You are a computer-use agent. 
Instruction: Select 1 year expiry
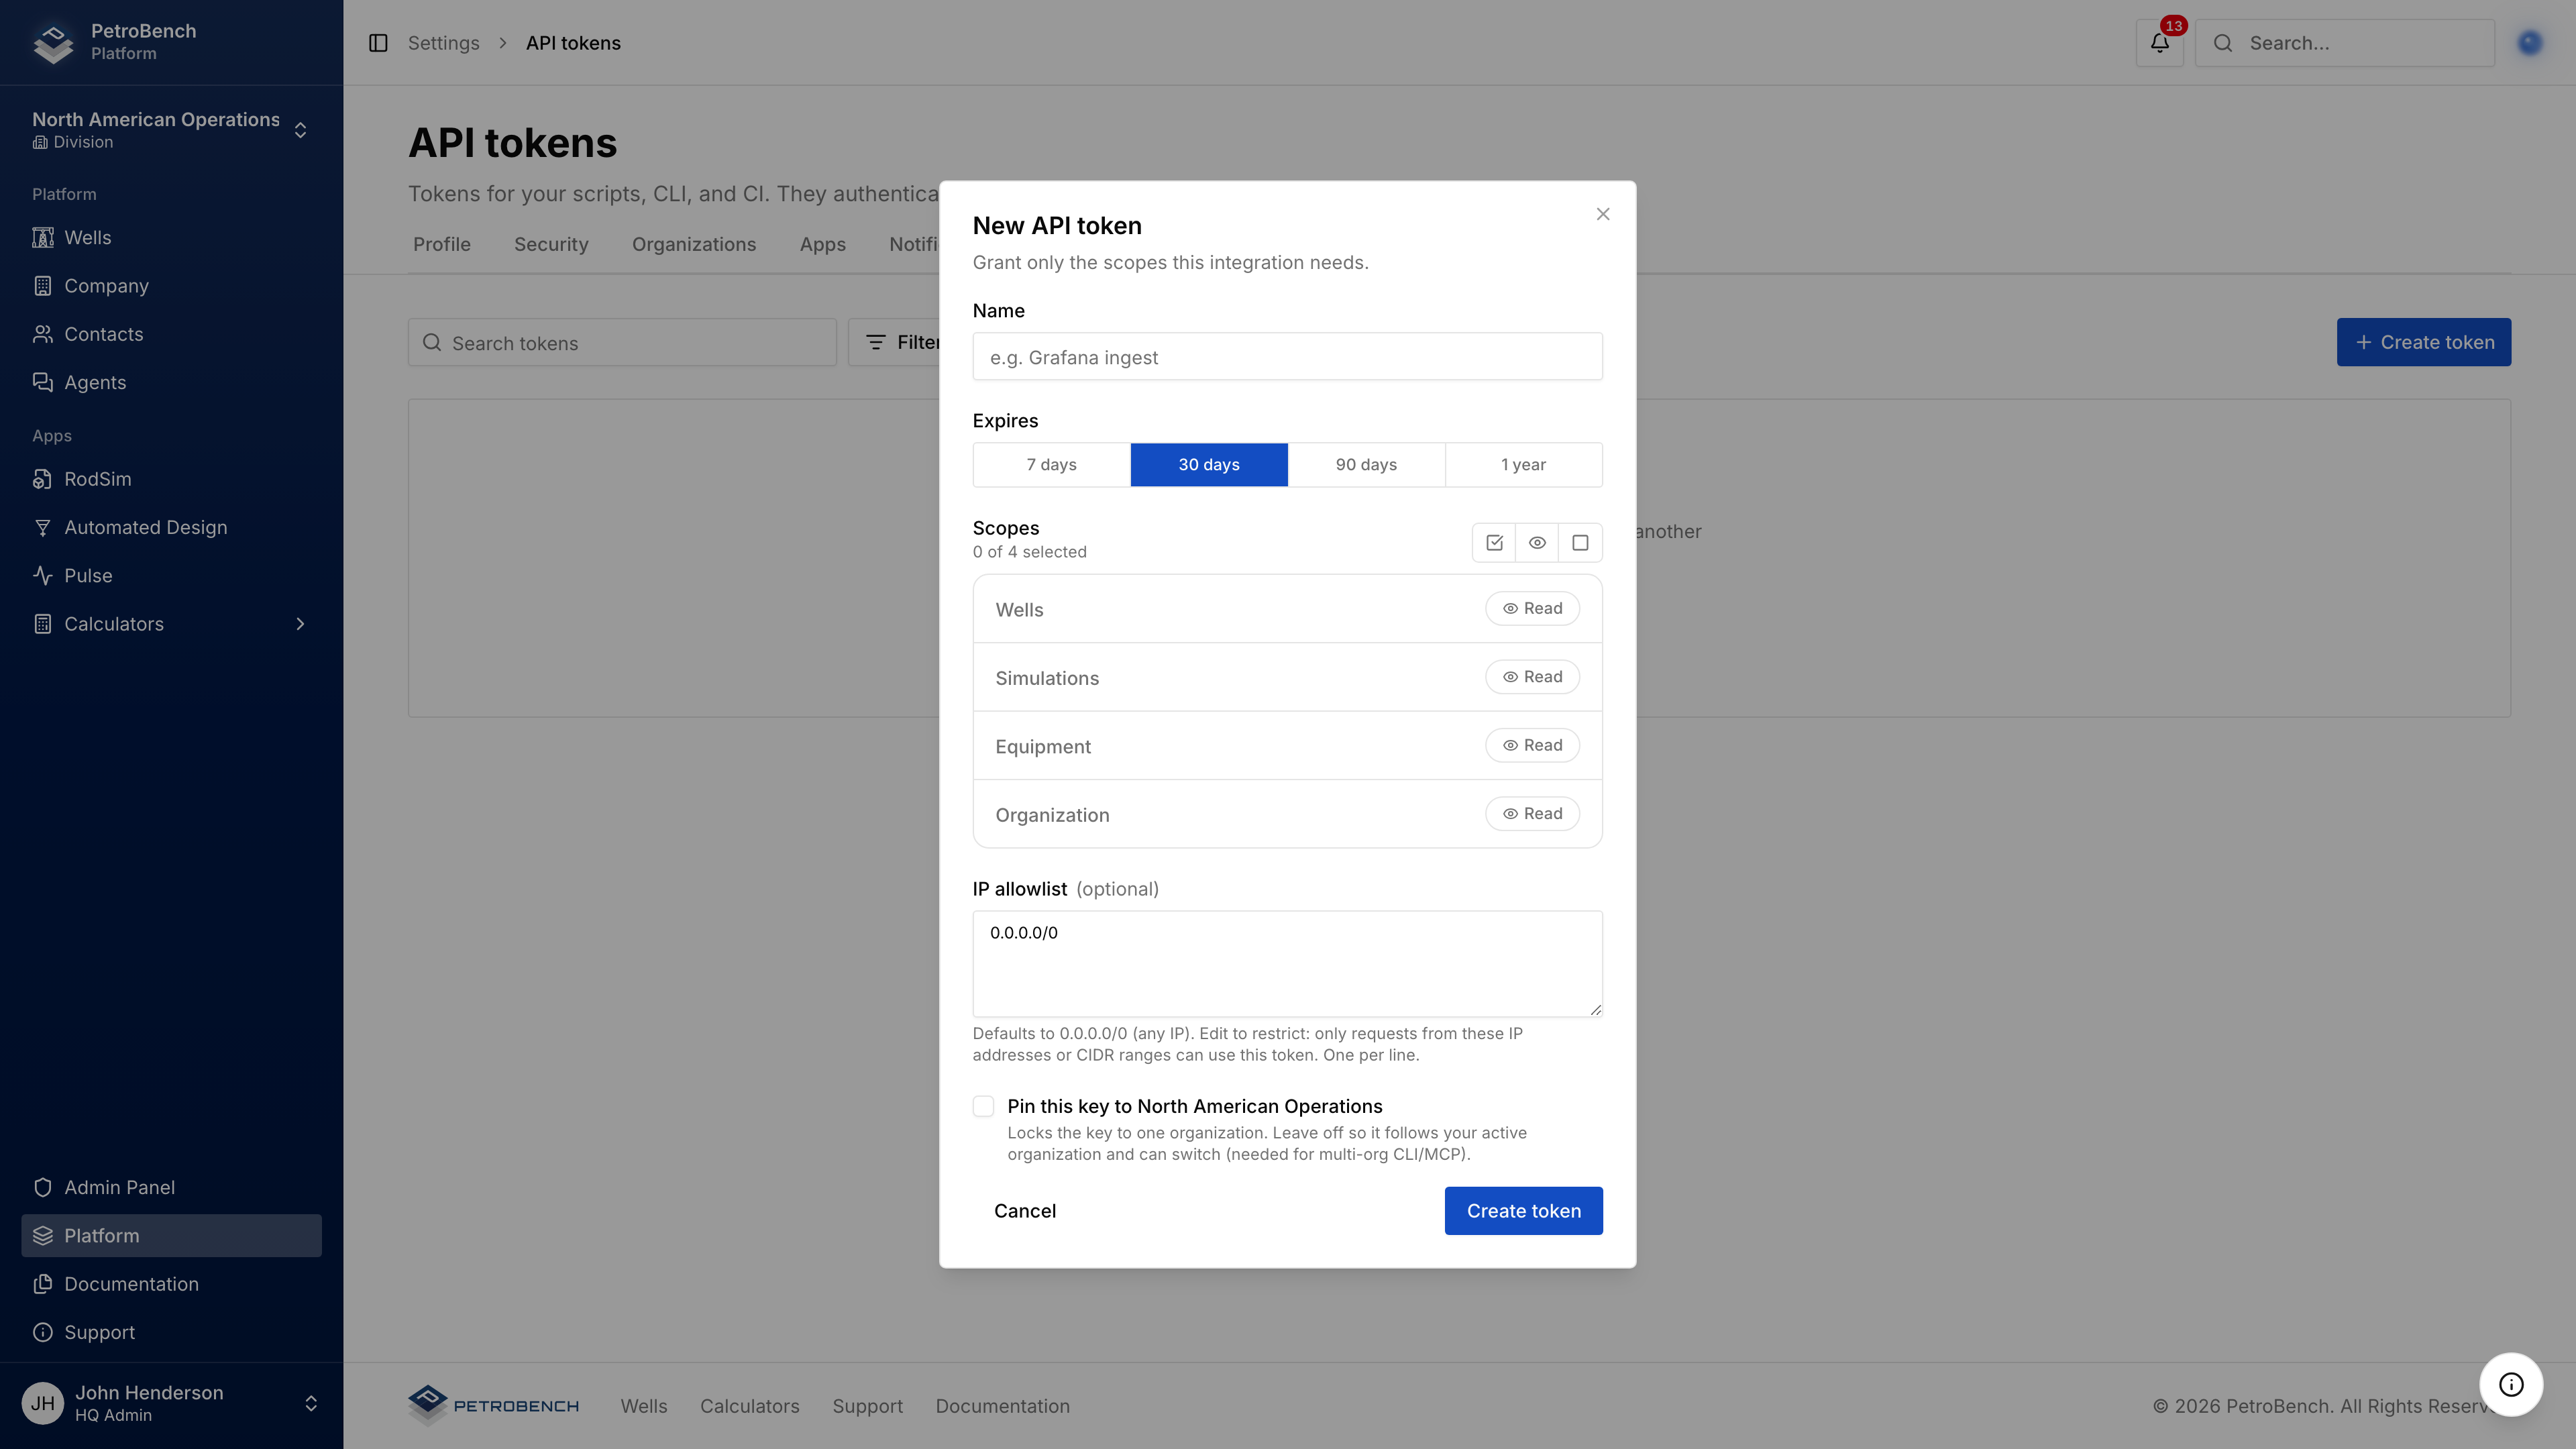click(x=1523, y=465)
